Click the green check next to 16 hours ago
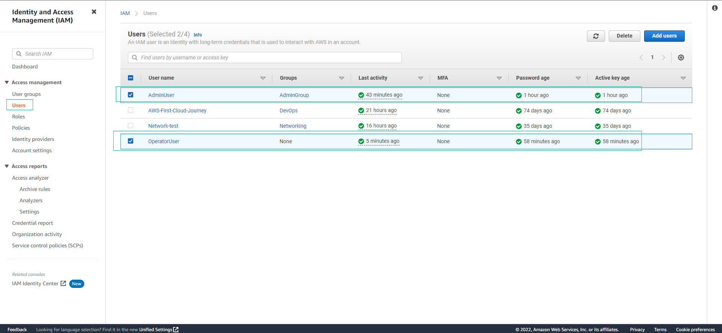722x333 pixels. (x=361, y=126)
